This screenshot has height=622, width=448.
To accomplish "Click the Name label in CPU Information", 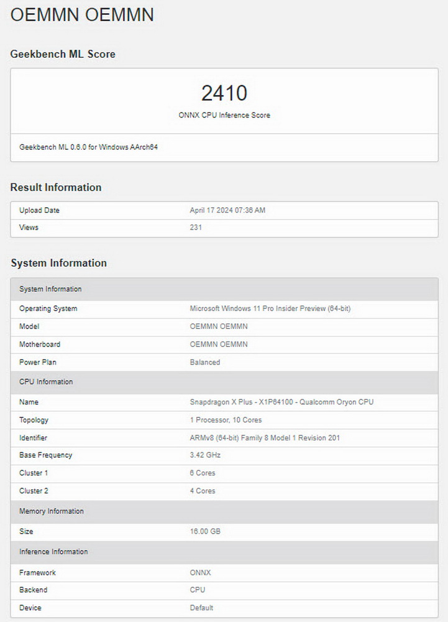I will click(x=29, y=402).
